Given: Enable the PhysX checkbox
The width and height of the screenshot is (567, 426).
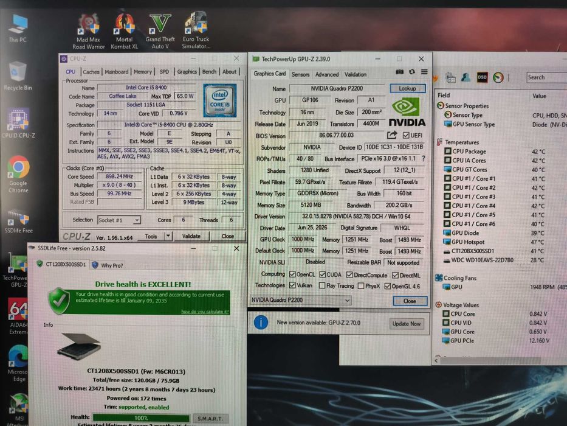Looking at the screenshot, I should point(360,286).
